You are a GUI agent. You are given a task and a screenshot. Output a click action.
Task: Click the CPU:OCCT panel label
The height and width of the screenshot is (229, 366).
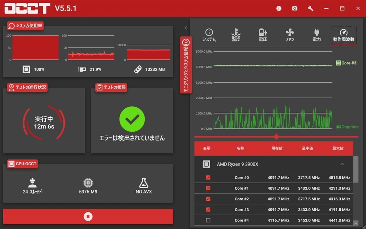[23, 164]
